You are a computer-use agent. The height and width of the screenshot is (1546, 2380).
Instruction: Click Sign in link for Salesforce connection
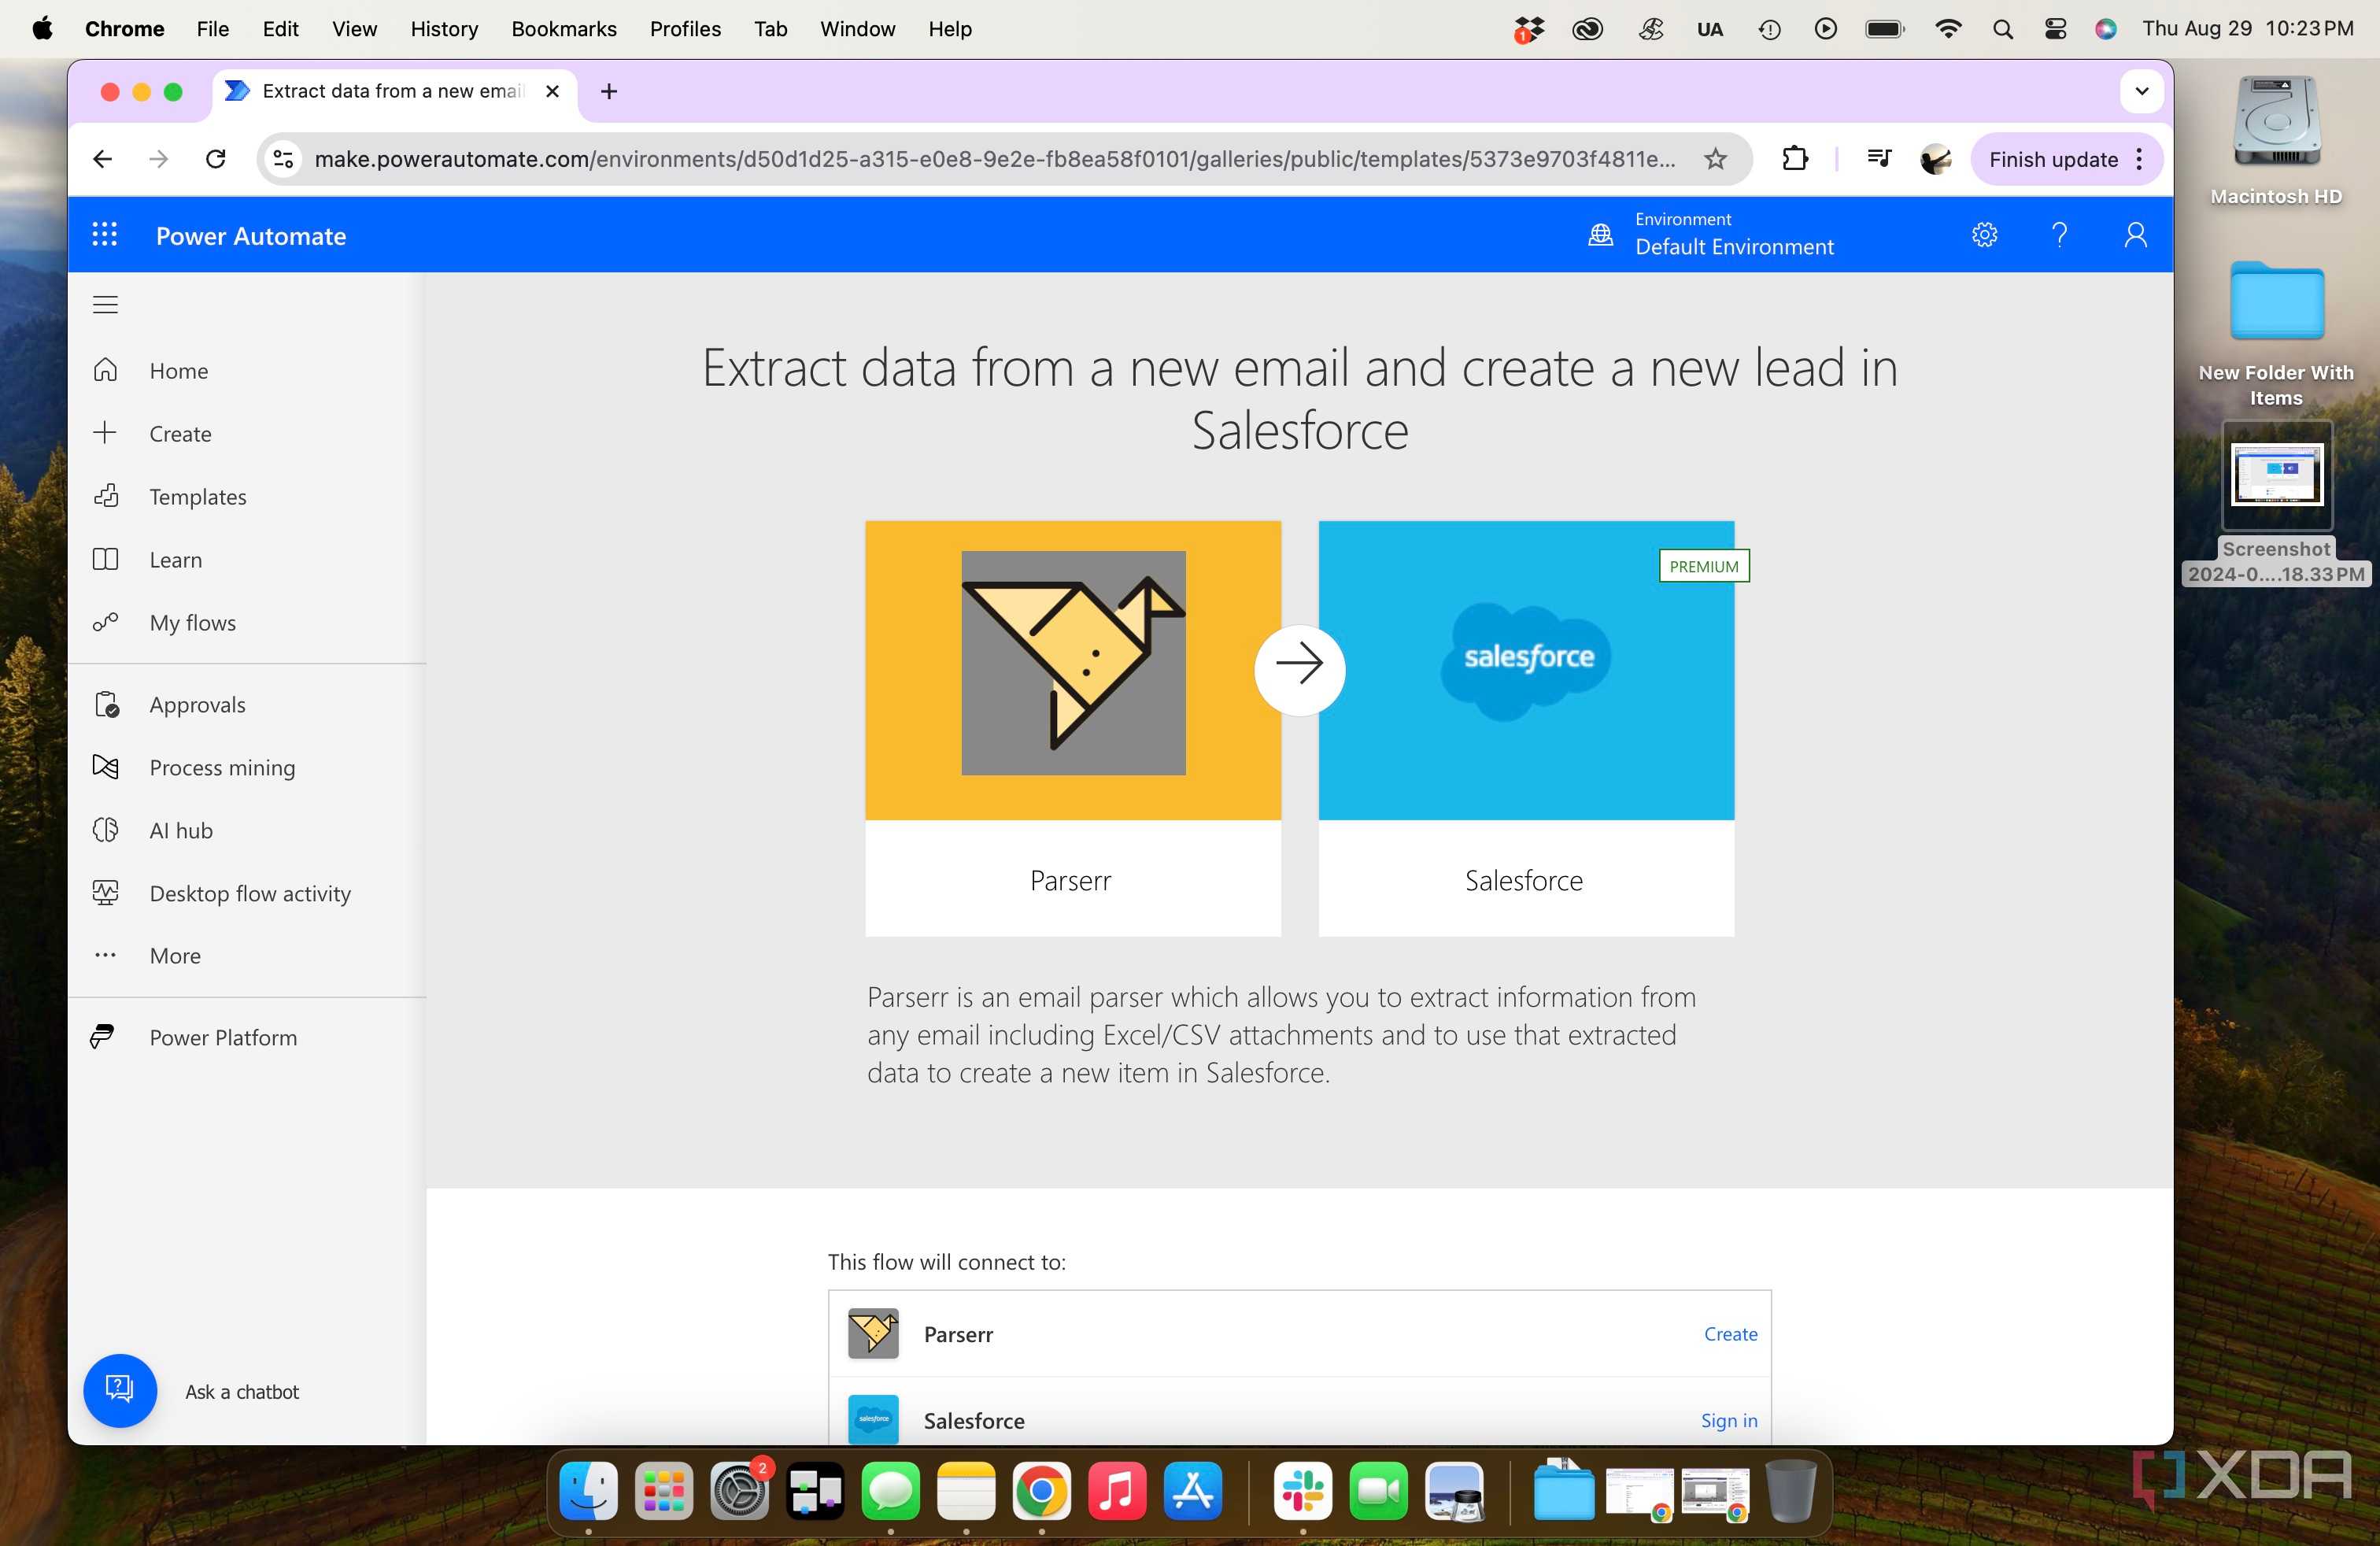[x=1729, y=1421]
